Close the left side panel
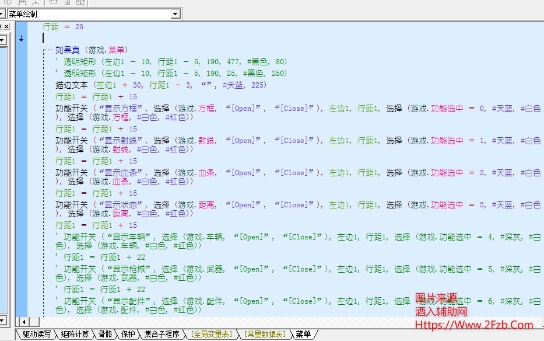This screenshot has width=544, height=341. [6, 26]
